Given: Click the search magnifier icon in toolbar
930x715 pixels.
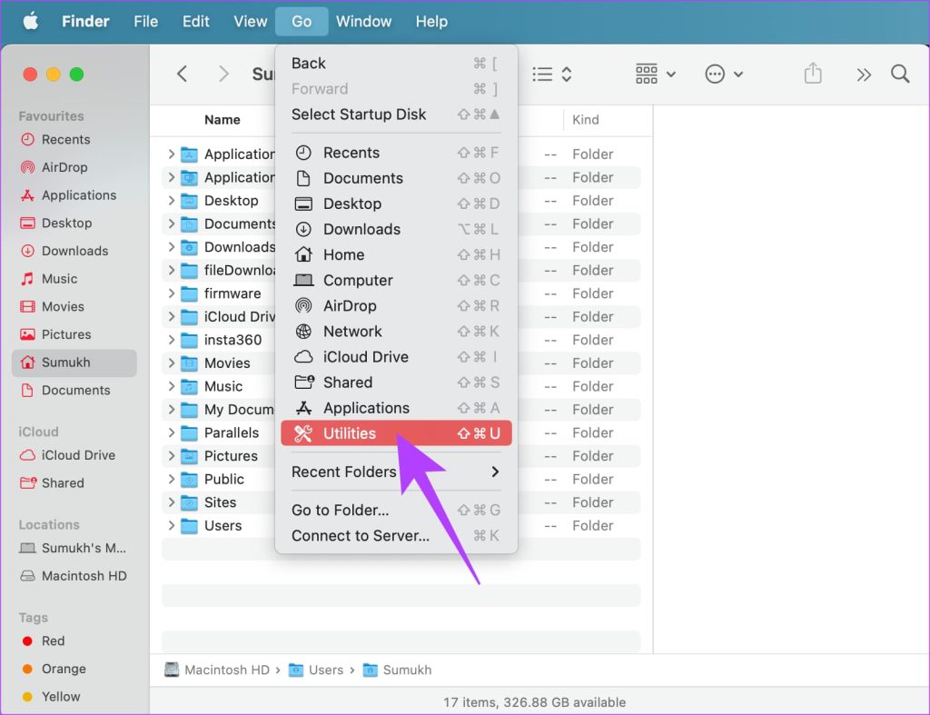Looking at the screenshot, I should (900, 74).
